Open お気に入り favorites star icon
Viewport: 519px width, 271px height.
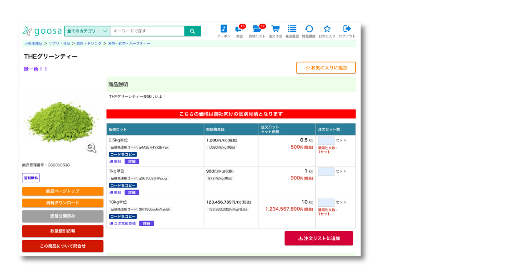[x=327, y=29]
